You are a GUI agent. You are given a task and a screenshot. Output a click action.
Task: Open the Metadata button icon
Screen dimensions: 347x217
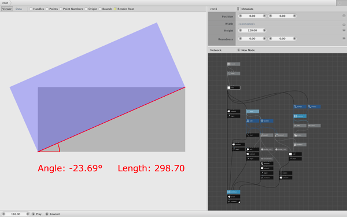click(x=238, y=9)
